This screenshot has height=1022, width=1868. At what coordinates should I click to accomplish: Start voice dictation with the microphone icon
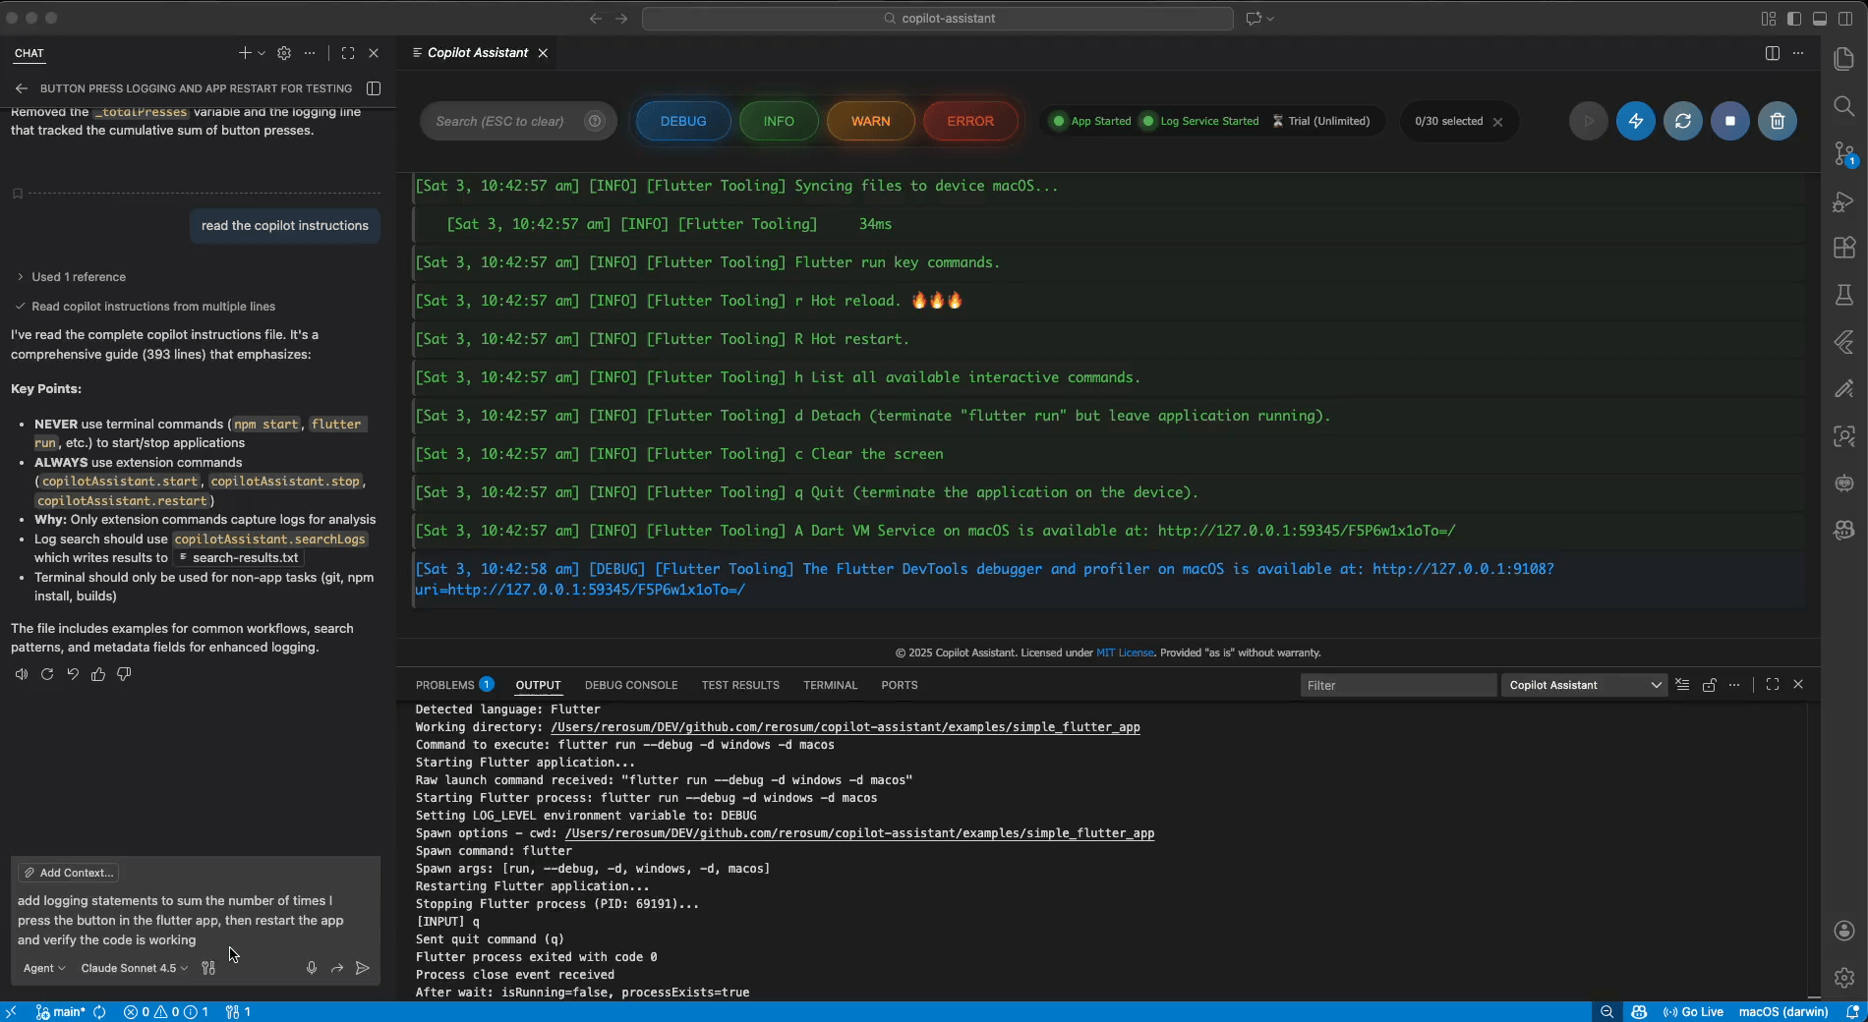click(x=312, y=968)
